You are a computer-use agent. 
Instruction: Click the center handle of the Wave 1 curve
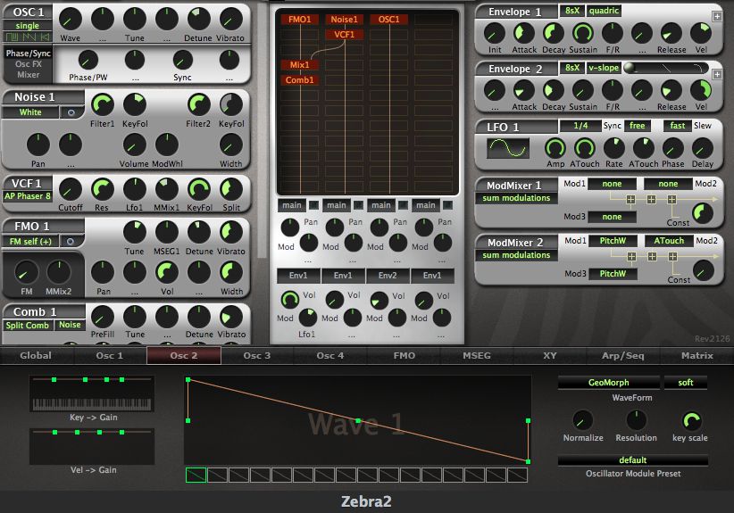358,421
